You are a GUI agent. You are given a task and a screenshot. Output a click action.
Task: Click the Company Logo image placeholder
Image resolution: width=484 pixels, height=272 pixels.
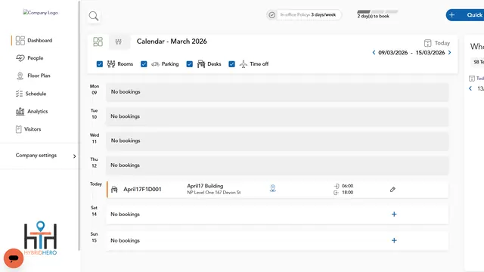coord(40,13)
